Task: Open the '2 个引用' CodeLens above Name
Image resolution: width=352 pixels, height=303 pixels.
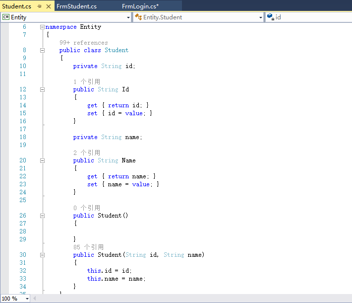Action: pyautogui.click(x=86, y=152)
